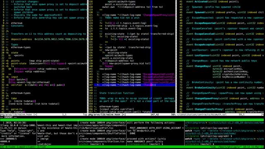Click the '> |merge' dojo command line
Image resolution: width=265 pixels, height=149 pixels.
(43, 139)
